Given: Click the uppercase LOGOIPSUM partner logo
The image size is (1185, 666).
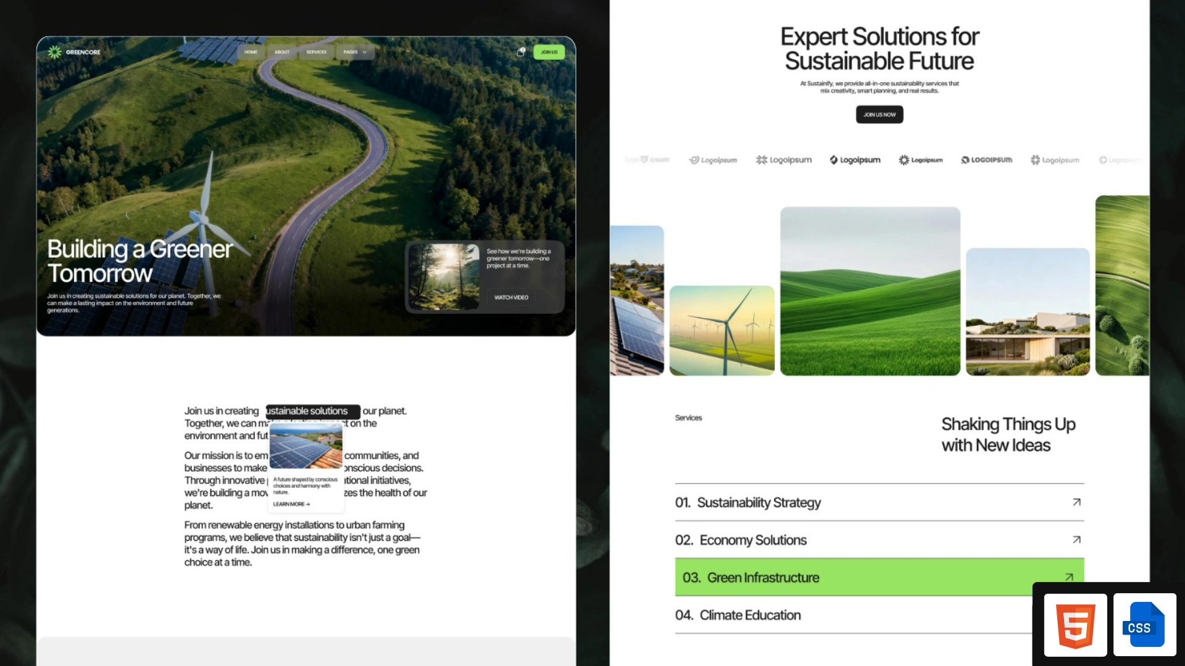Looking at the screenshot, I should pos(986,160).
